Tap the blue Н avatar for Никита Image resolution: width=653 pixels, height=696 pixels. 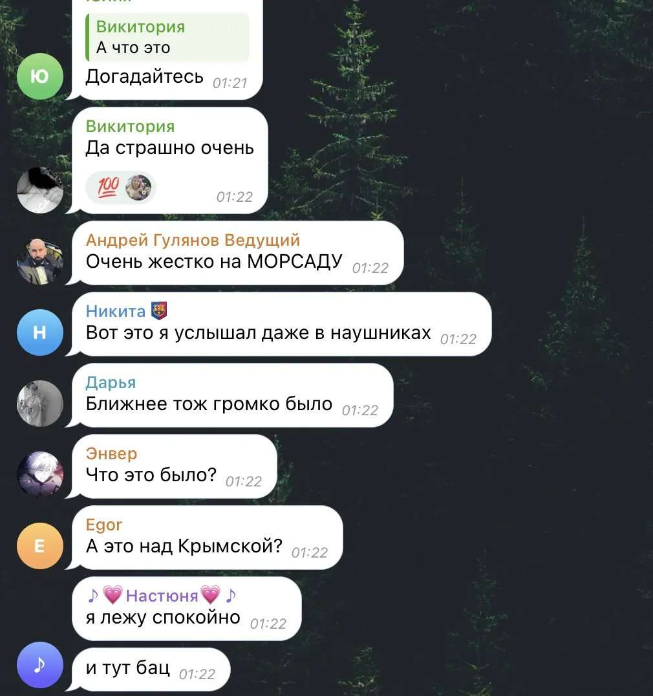coord(40,332)
